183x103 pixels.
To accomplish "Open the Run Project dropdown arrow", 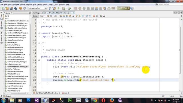I will coord(61,8).
